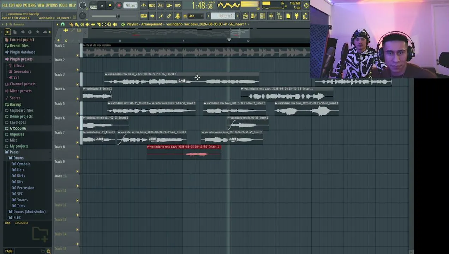Open the OPTIONS menu
449x254 pixels.
tap(52, 5)
